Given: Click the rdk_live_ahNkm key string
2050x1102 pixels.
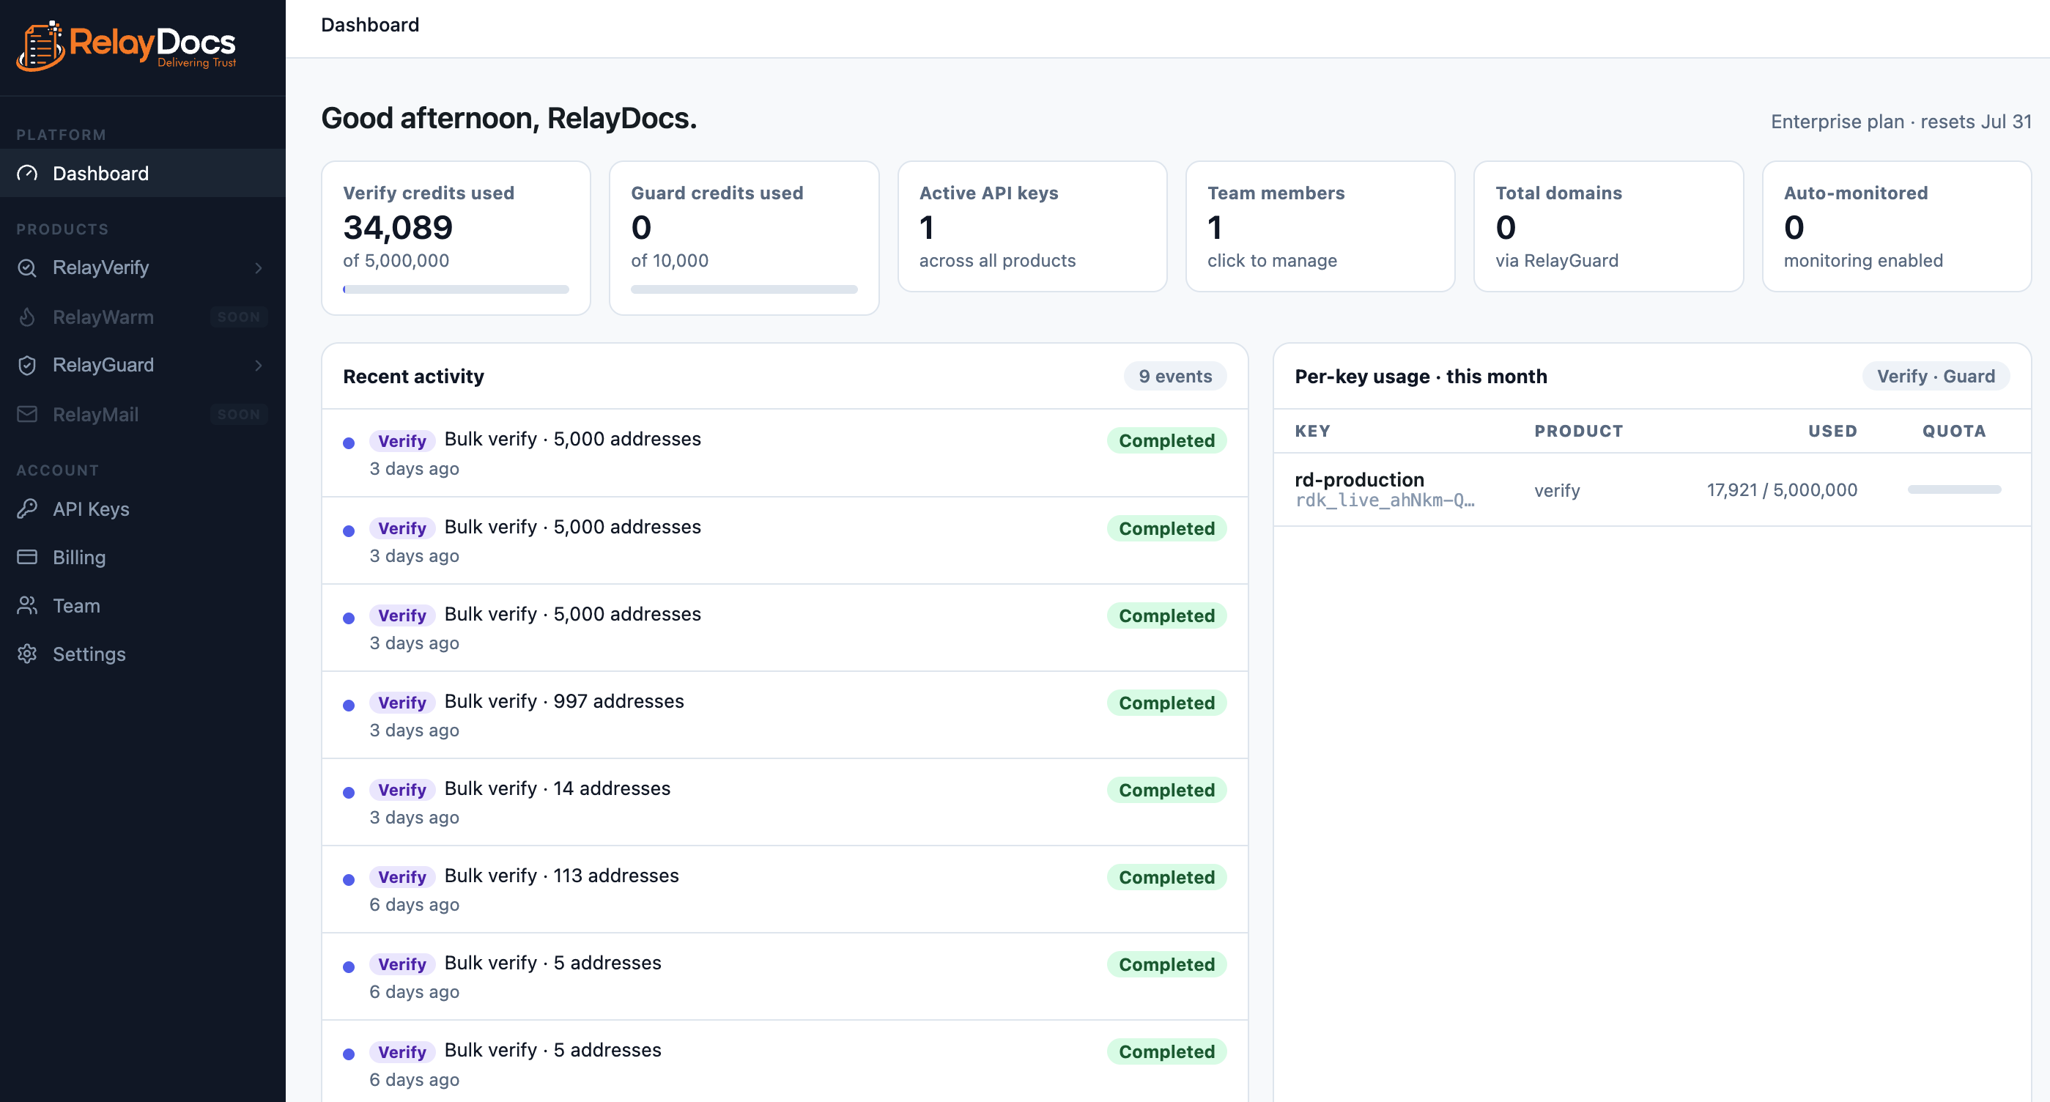Looking at the screenshot, I should point(1385,500).
